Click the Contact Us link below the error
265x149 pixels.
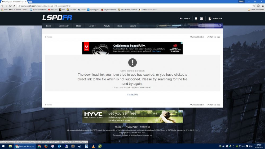click(132, 94)
